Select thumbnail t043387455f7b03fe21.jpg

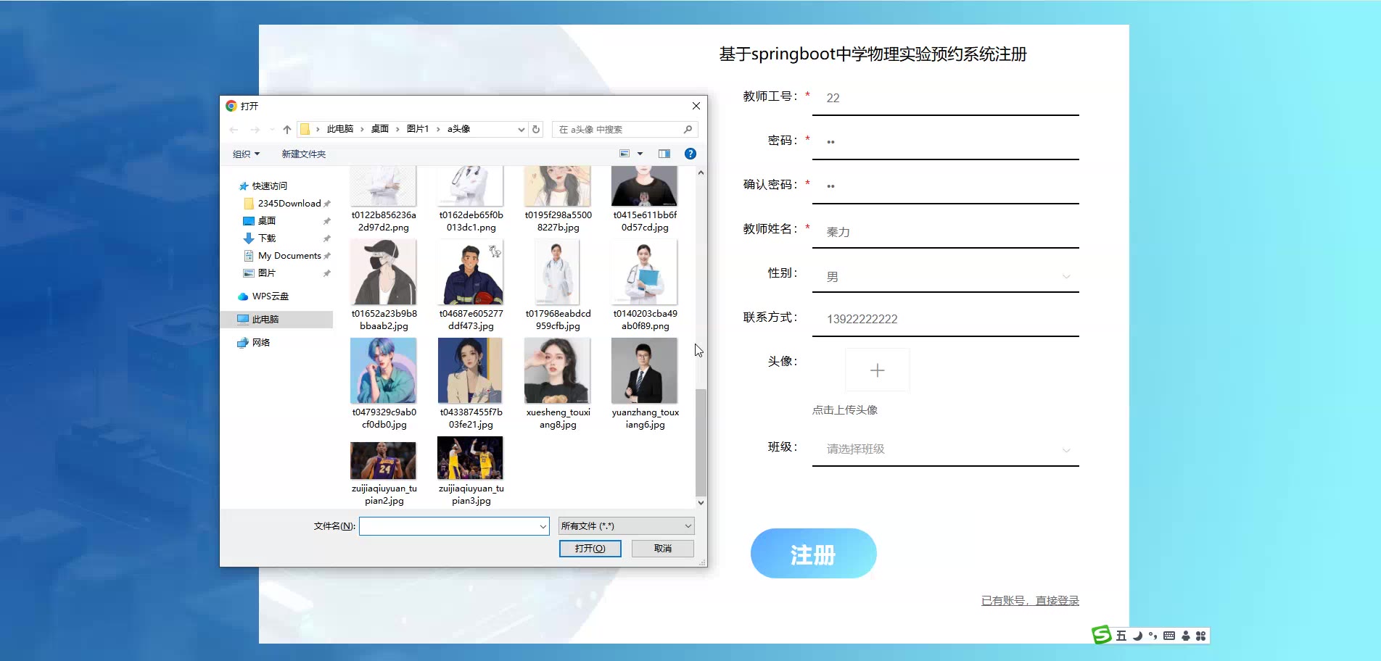pos(471,371)
